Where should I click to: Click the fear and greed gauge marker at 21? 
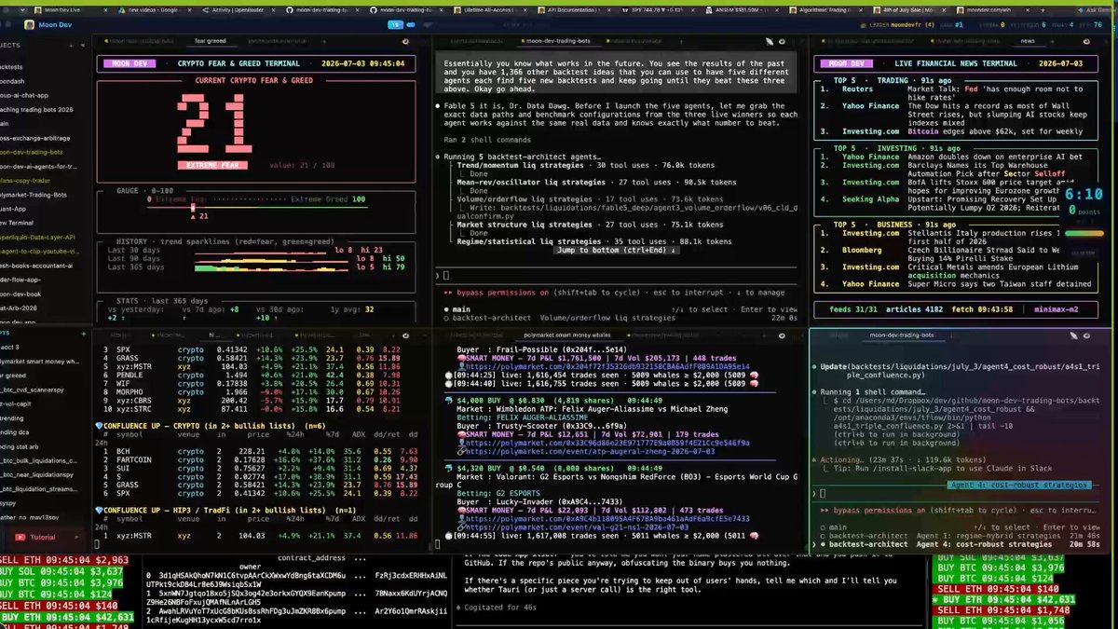pos(193,209)
